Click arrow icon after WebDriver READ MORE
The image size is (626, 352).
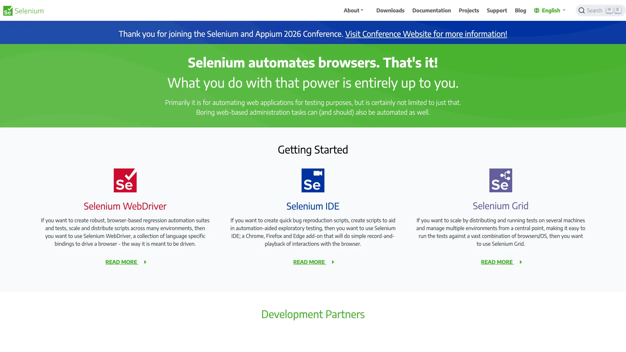pyautogui.click(x=145, y=262)
